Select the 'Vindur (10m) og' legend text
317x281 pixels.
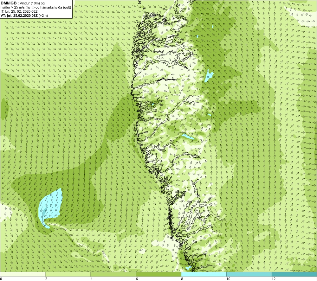coord(32,3)
